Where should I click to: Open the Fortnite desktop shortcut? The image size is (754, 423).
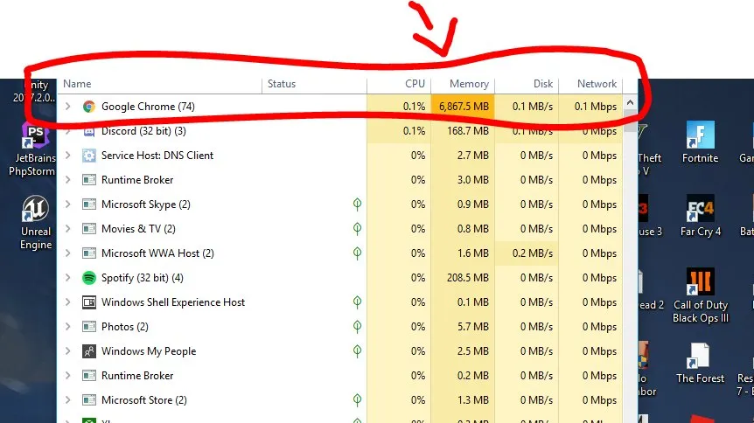coord(700,142)
